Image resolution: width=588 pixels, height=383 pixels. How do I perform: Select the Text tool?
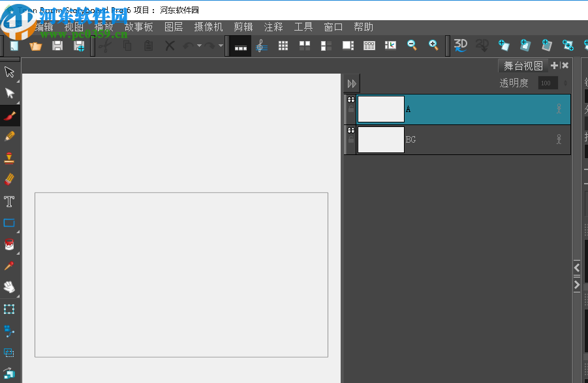point(9,201)
